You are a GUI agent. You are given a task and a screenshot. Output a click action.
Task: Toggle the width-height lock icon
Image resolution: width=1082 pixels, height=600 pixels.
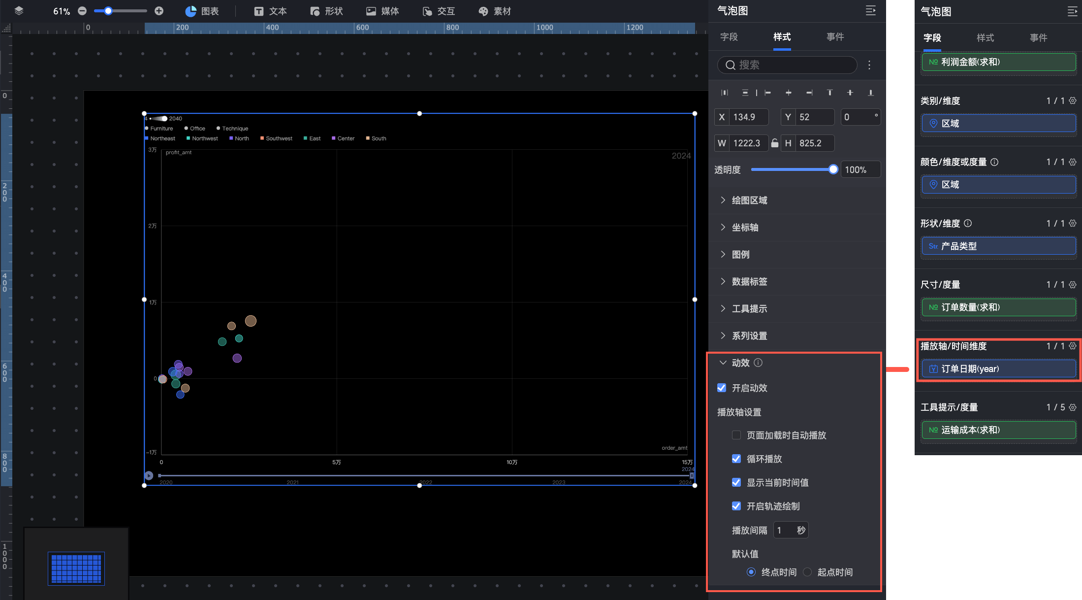point(775,143)
